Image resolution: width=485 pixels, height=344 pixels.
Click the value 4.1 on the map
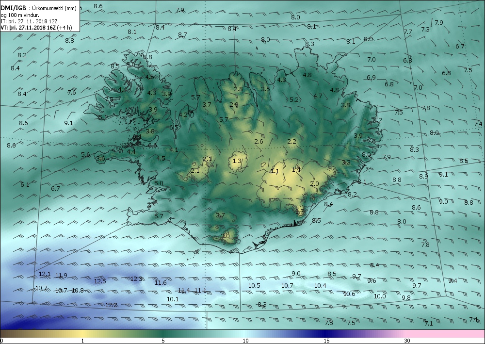click(174, 150)
